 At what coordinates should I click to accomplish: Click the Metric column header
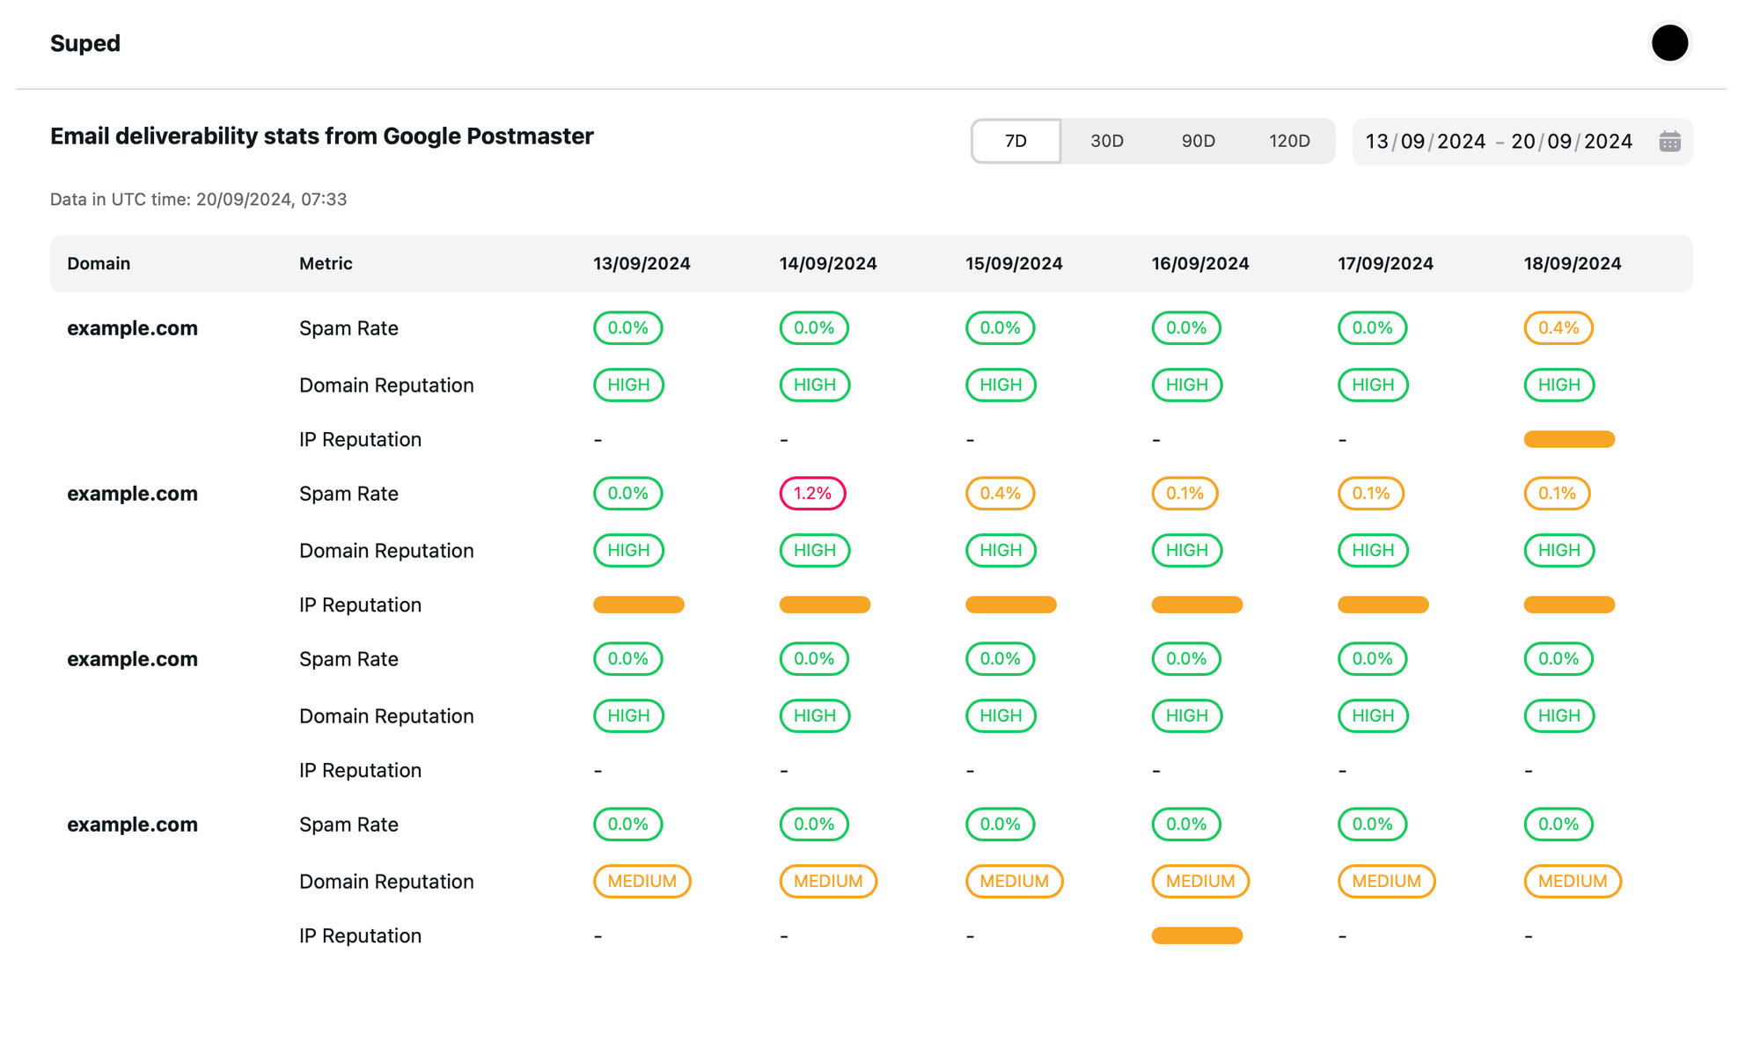pos(326,264)
